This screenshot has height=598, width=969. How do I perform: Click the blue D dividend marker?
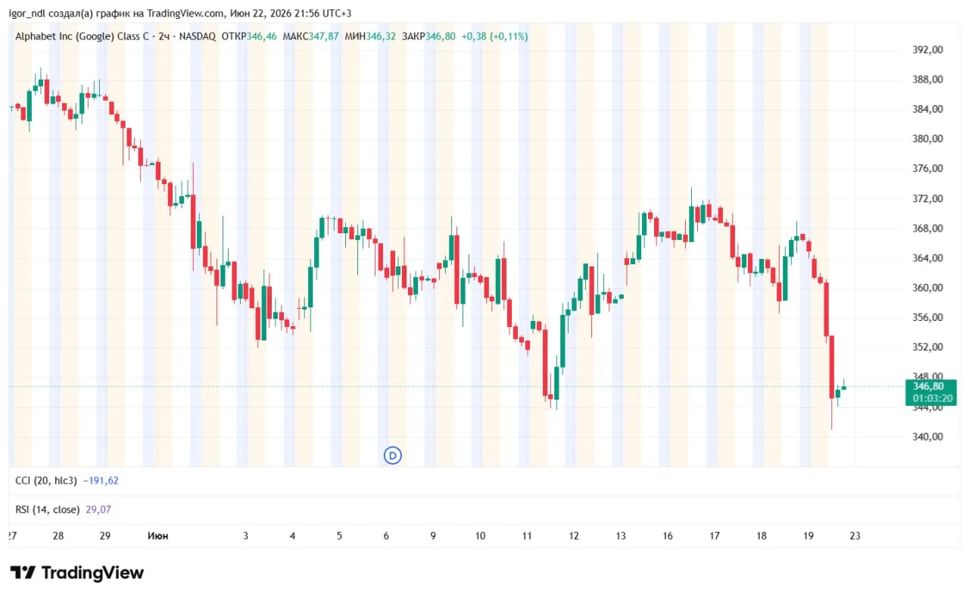392,455
